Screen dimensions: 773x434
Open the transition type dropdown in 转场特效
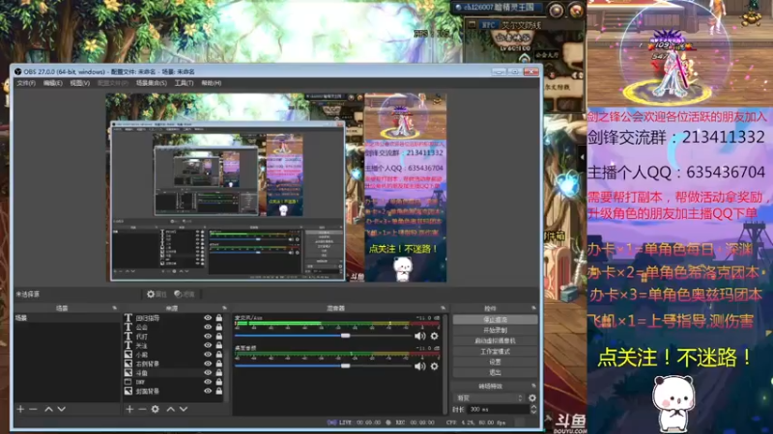489,397
